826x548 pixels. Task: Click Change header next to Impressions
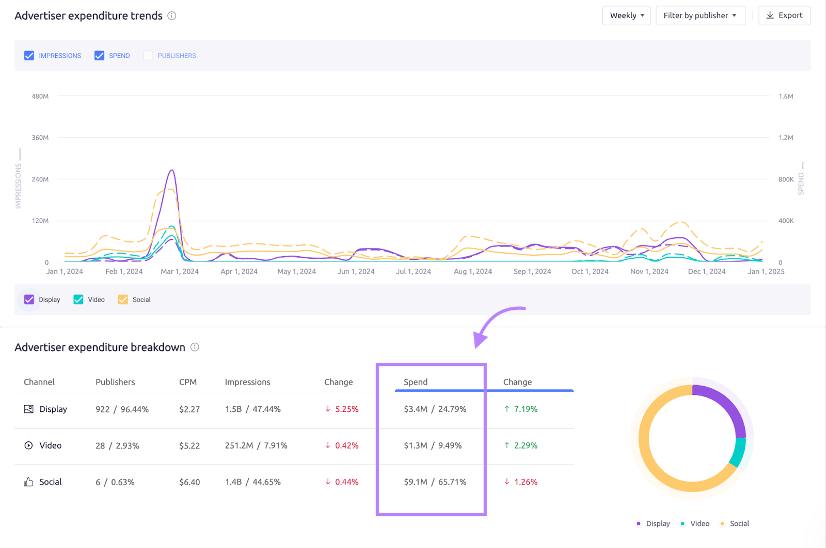pos(339,382)
